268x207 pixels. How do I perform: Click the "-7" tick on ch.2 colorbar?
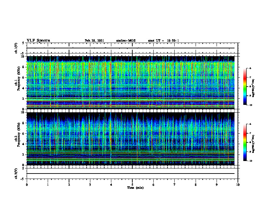pyautogui.click(x=250, y=133)
